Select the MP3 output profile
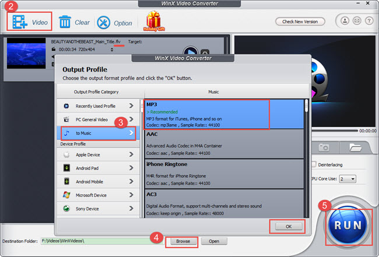The width and height of the screenshot is (379, 257). [224, 114]
